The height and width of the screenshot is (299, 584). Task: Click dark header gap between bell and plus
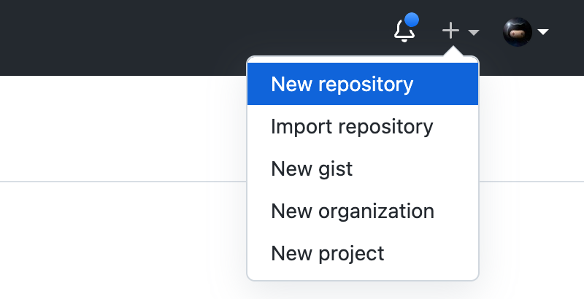point(428,32)
